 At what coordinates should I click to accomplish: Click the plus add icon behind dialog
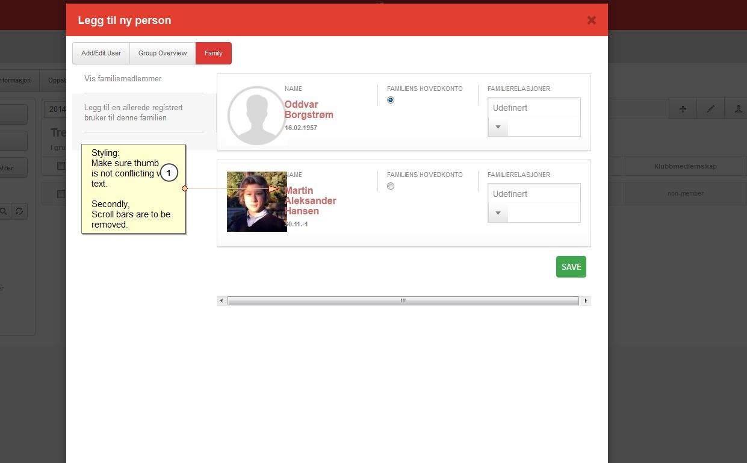click(683, 109)
